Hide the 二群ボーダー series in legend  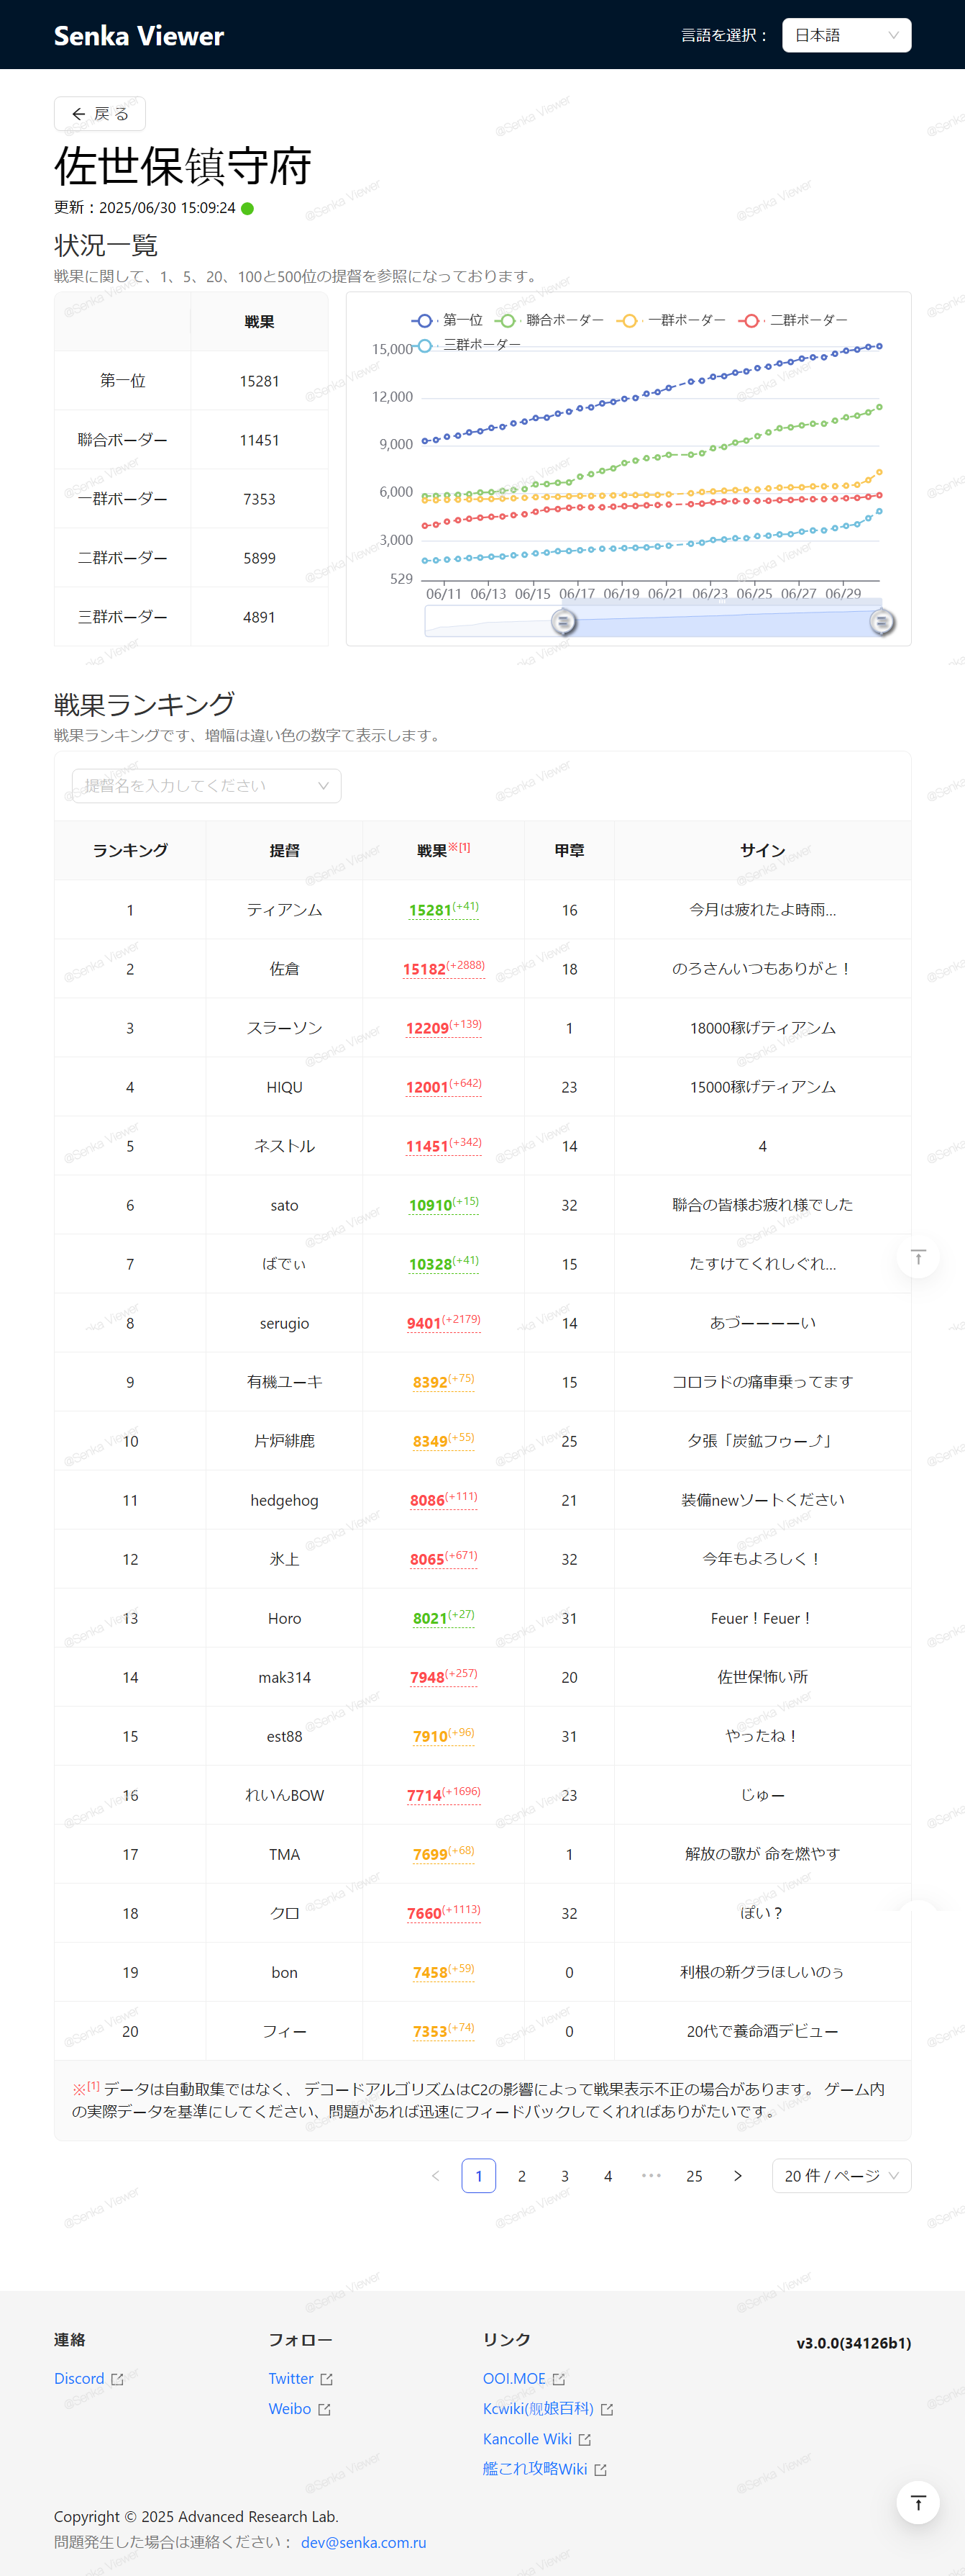coord(793,320)
